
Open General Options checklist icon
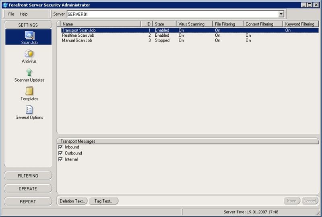29,110
